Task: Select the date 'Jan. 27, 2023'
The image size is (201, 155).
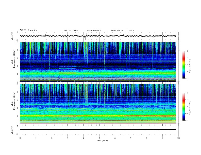Action: coord(71,30)
